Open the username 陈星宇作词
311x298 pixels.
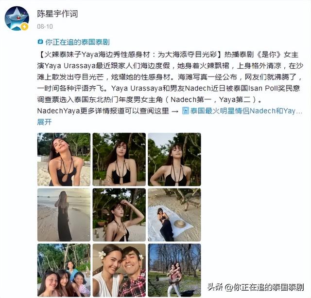coord(57,14)
